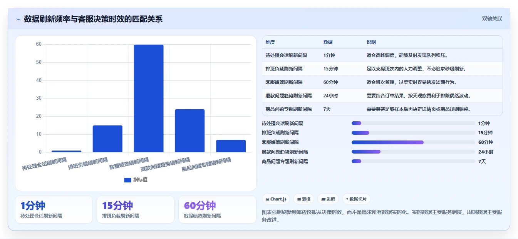The height and width of the screenshot is (239, 518).
Task: Click x-axis label 客服绩效刷新间隔
Action: [129, 164]
